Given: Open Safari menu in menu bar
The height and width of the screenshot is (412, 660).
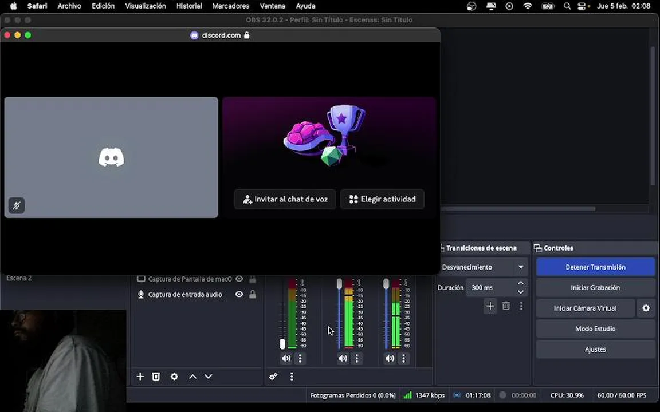Looking at the screenshot, I should [37, 6].
